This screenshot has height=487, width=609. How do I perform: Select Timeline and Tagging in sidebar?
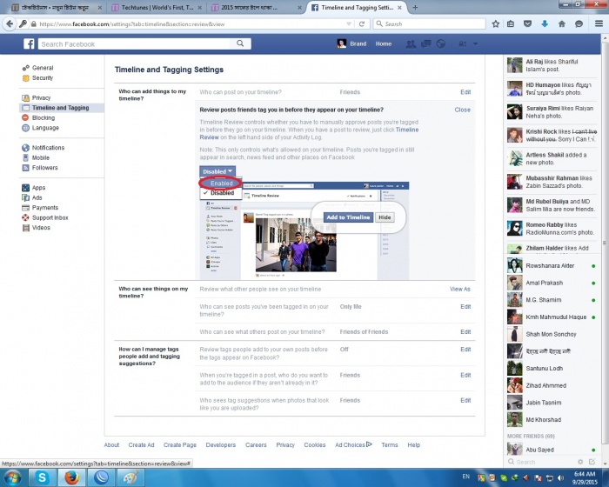point(62,108)
